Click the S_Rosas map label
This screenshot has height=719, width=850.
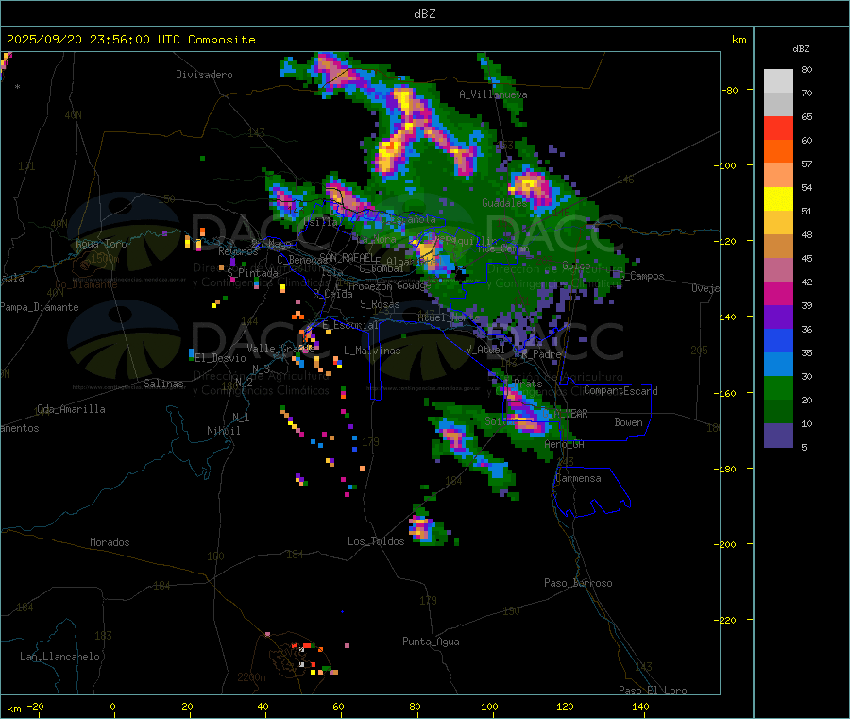(380, 304)
